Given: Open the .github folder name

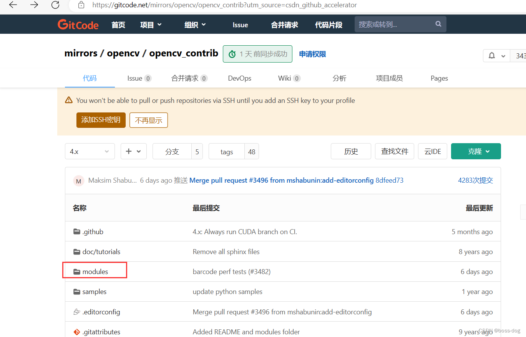Looking at the screenshot, I should point(93,232).
